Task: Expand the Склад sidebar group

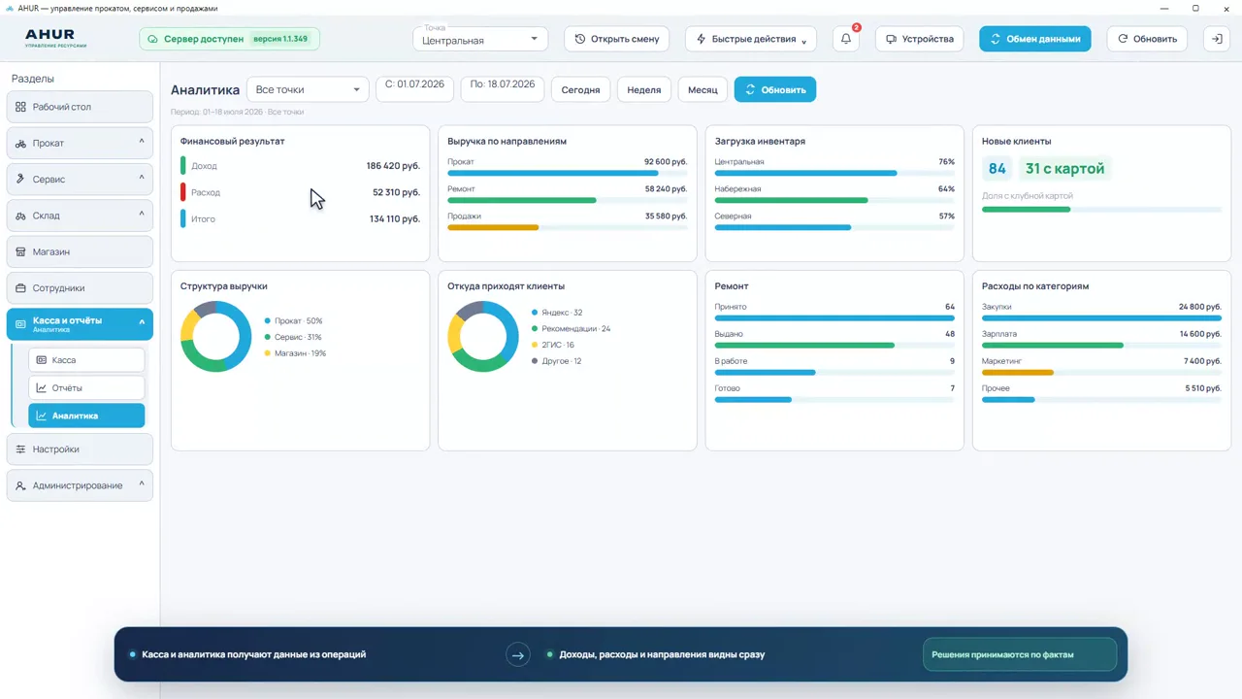Action: tap(80, 216)
